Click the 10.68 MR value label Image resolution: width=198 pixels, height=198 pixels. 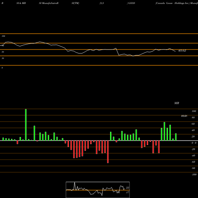[184, 116]
